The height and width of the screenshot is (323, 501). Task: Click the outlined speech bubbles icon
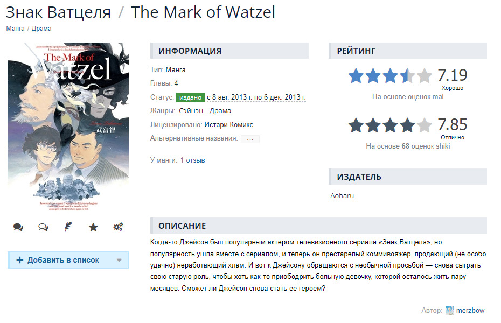tap(43, 227)
